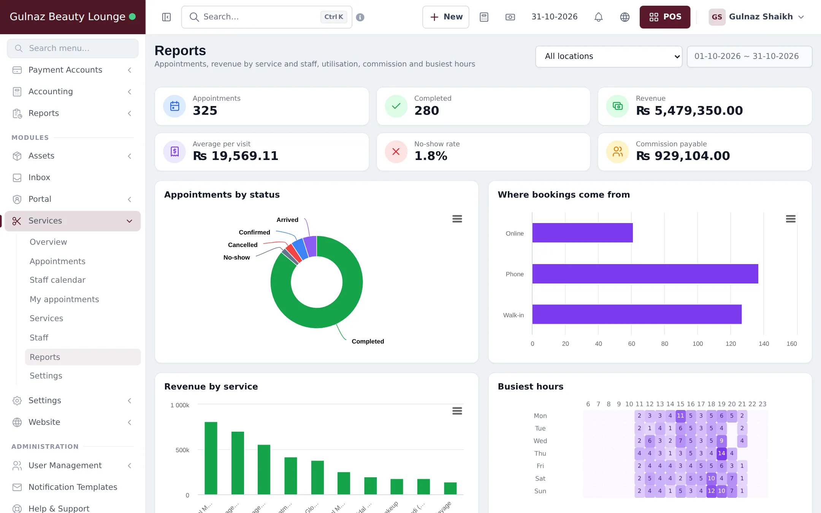Image resolution: width=821 pixels, height=513 pixels.
Task: Click the Online bookings bar
Action: (x=582, y=233)
